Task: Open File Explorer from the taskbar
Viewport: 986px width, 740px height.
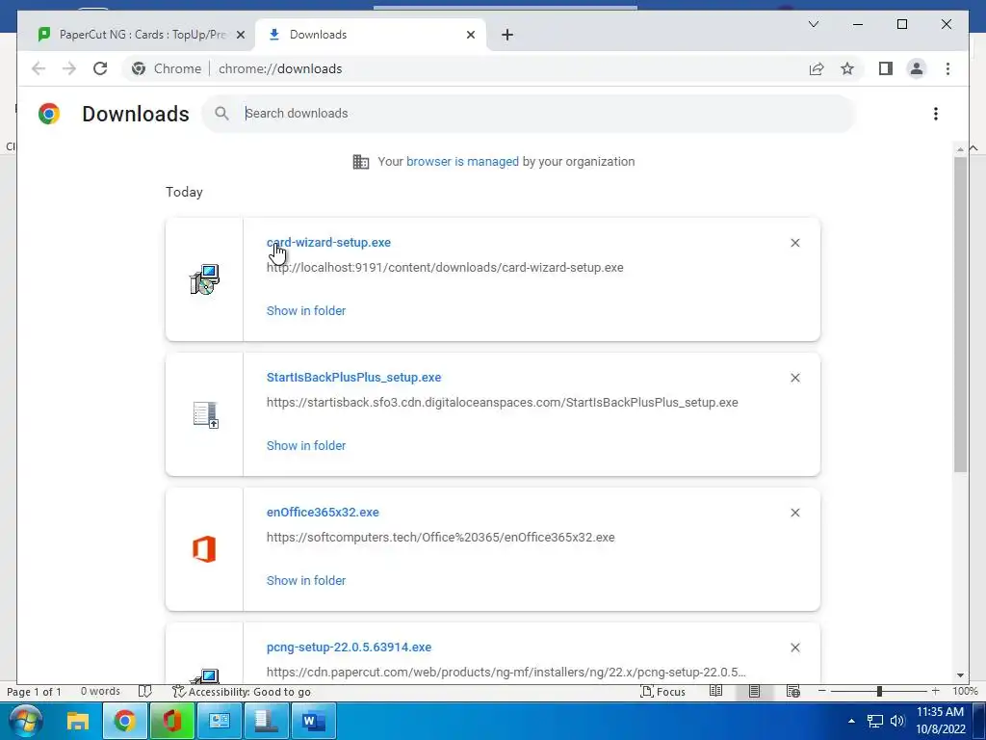Action: pos(78,721)
